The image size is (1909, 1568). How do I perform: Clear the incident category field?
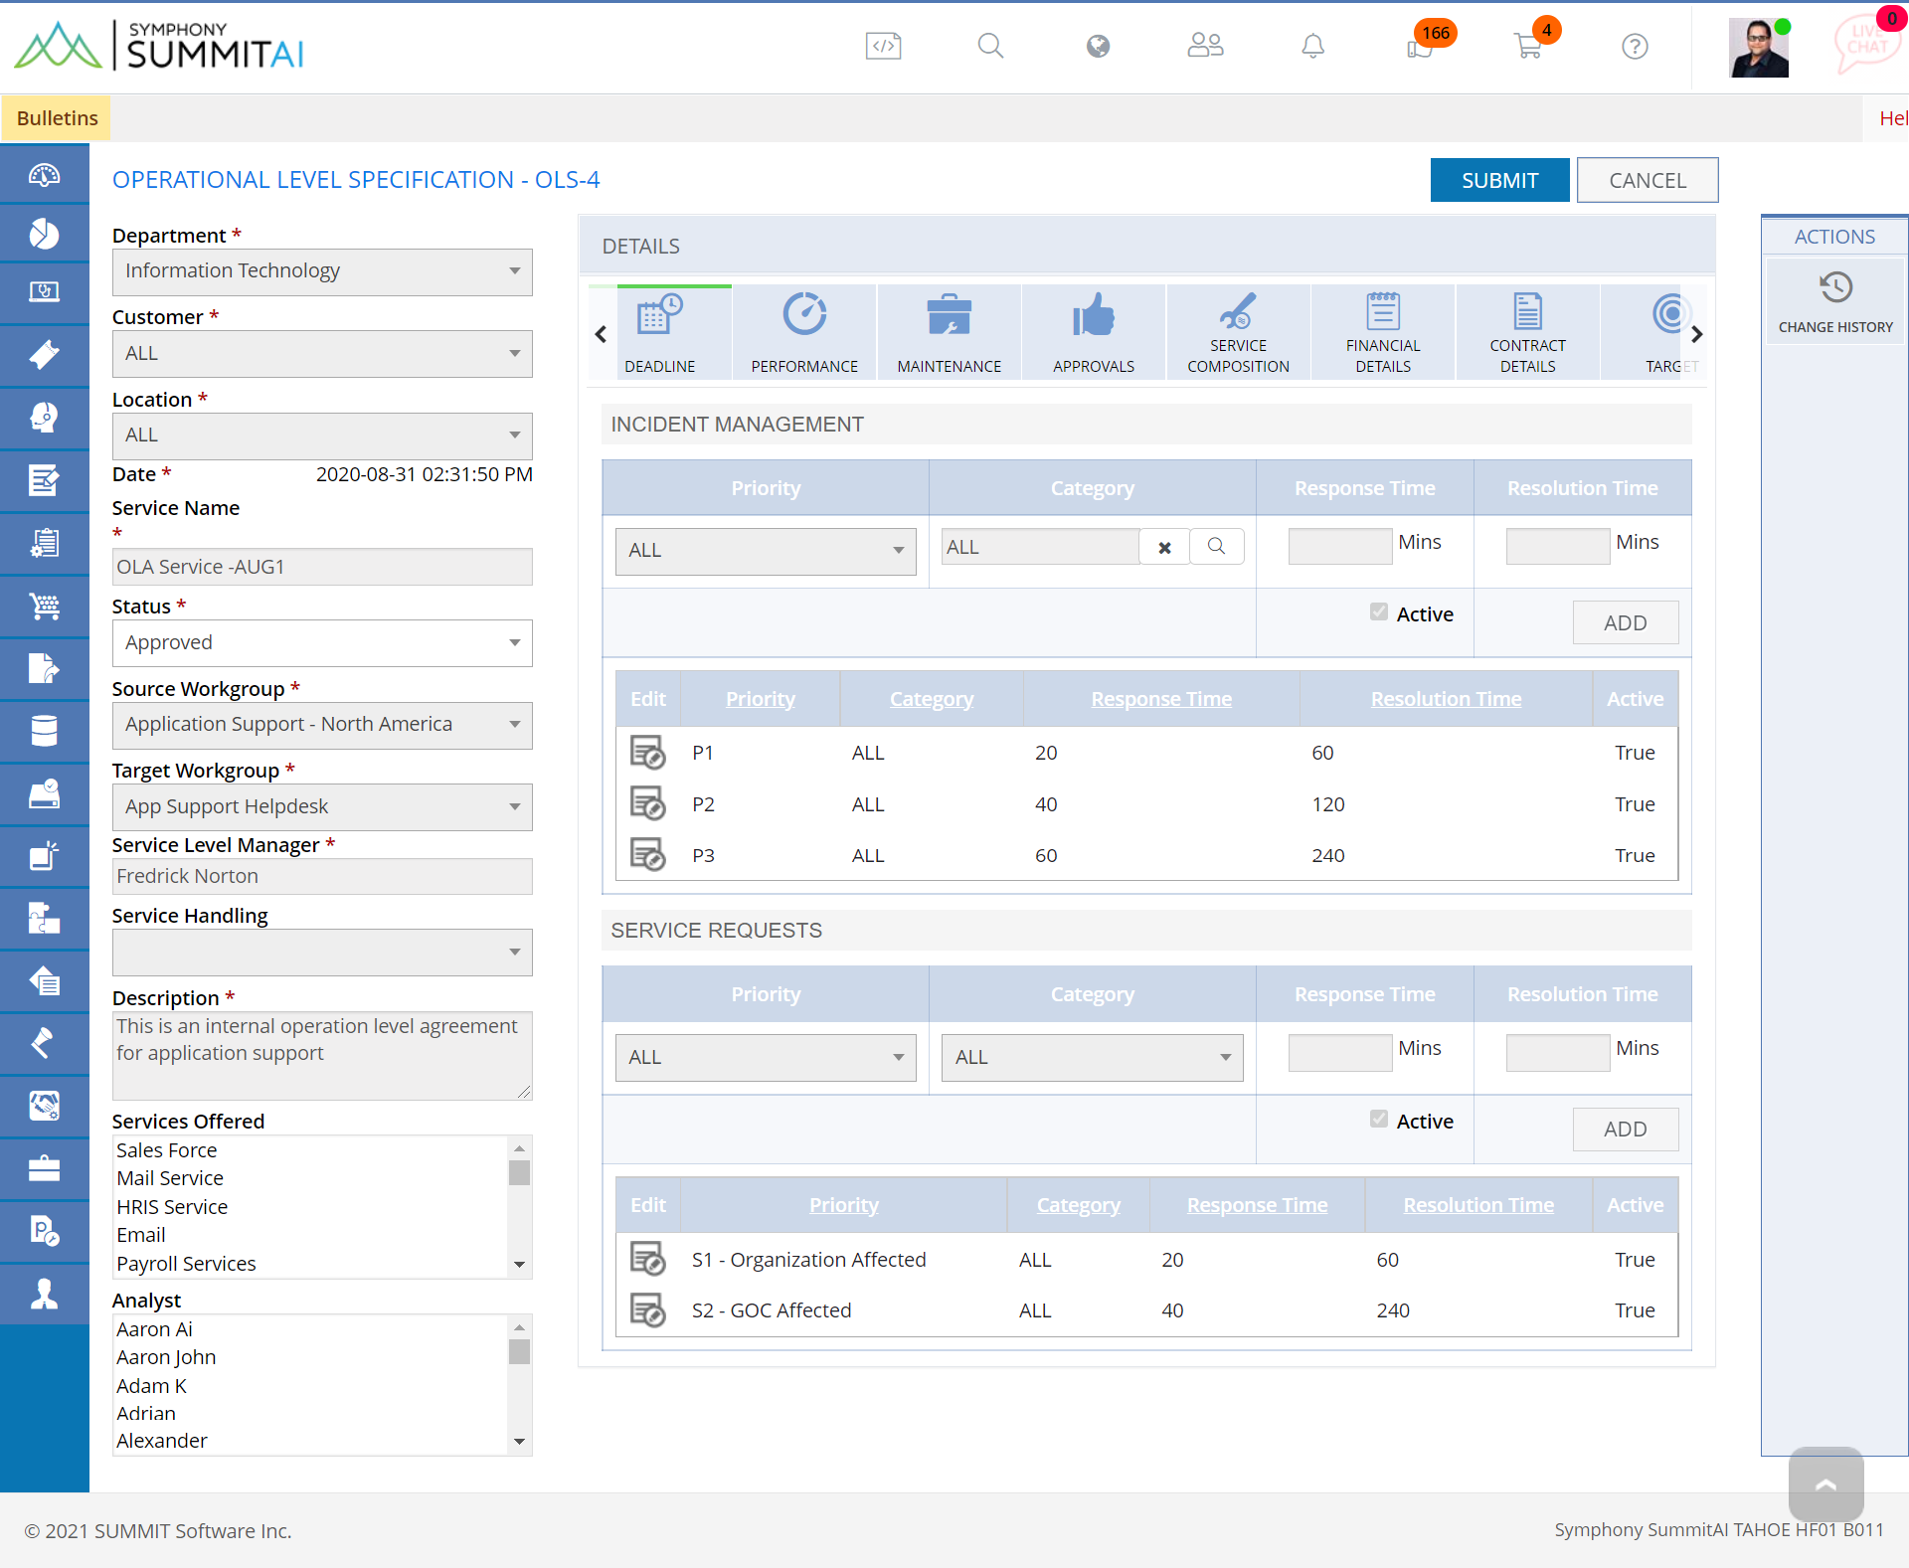[1164, 546]
